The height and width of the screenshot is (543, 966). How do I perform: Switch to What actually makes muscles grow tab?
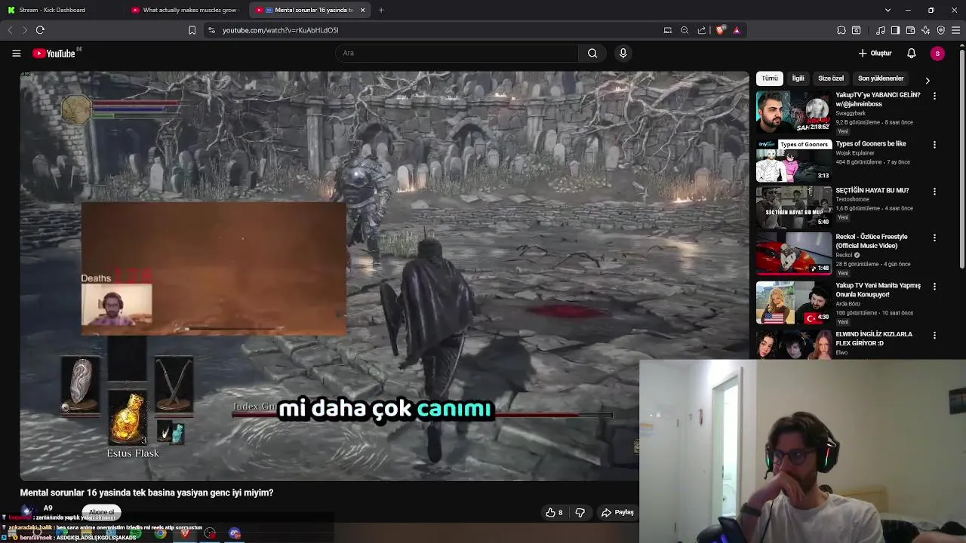point(184,10)
